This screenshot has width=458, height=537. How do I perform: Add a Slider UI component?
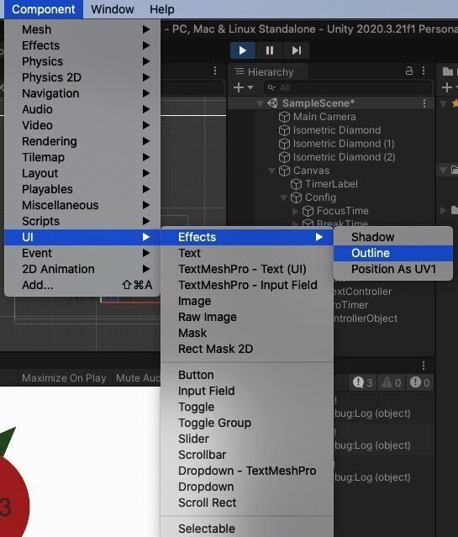(x=247, y=439)
